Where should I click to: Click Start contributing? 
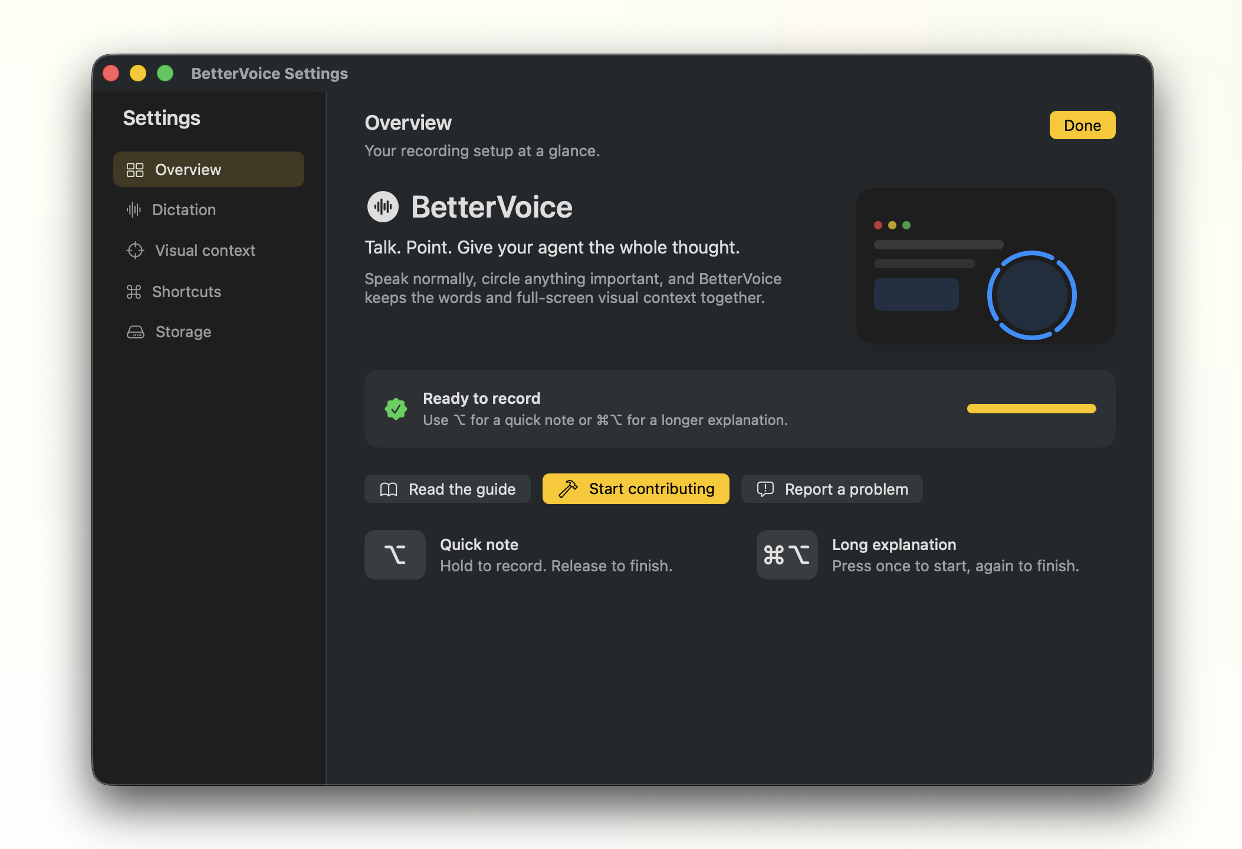636,489
